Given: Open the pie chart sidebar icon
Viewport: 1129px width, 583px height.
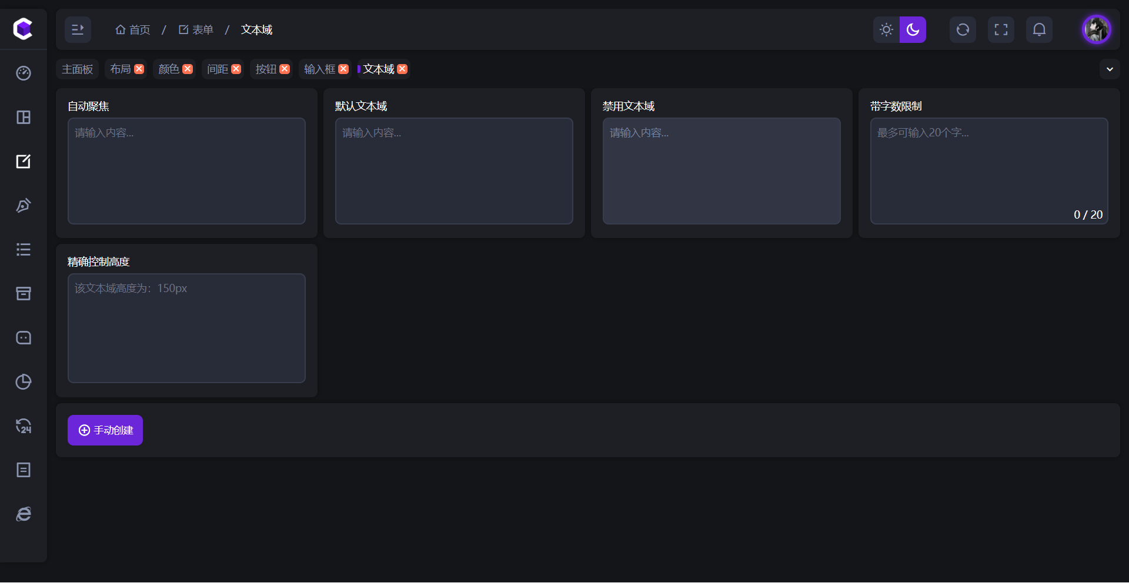Looking at the screenshot, I should 24,381.
